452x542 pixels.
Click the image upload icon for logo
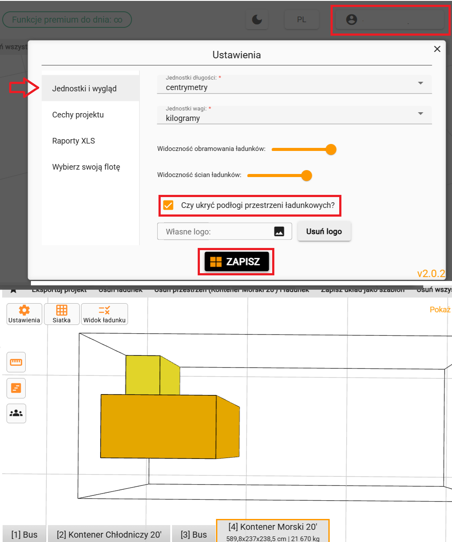coord(279,231)
